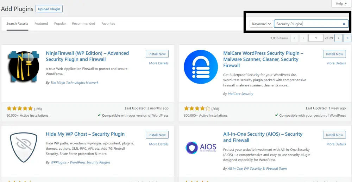
Task: Click the NinjaFirewall plugin logo icon
Action: click(23, 67)
